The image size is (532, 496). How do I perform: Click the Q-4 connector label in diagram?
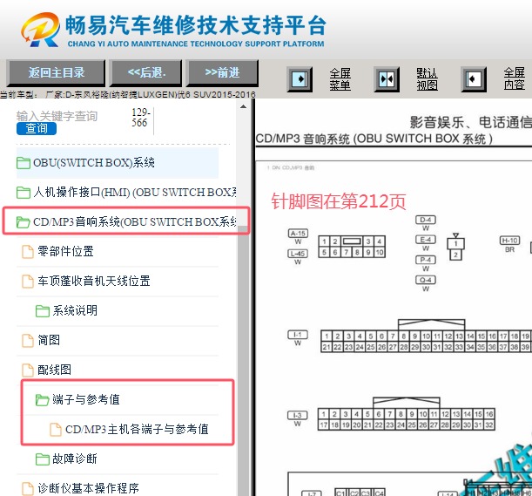[x=426, y=280]
